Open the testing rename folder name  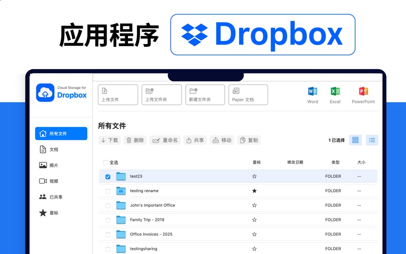tap(144, 191)
